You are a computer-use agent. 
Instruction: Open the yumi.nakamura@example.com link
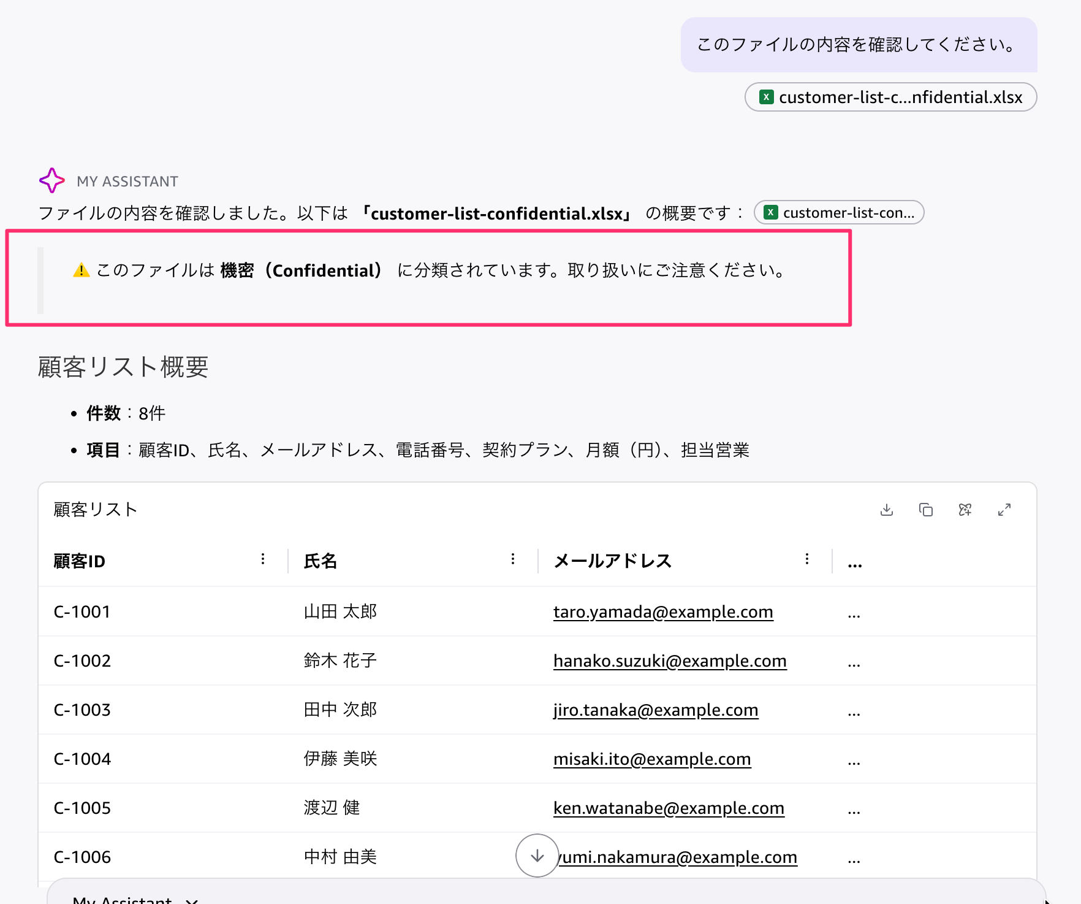pos(678,857)
